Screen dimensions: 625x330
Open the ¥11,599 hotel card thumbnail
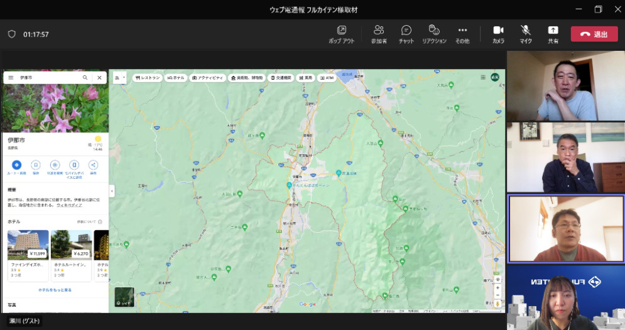click(x=28, y=245)
